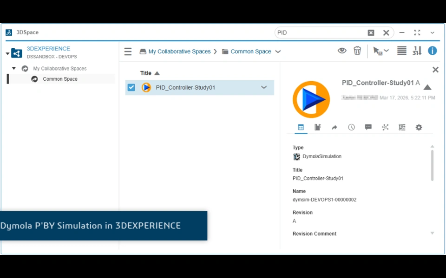Screen dimensions: 446x278
Task: Click the large Dymola simulation thumbnail
Action: [x=311, y=99]
